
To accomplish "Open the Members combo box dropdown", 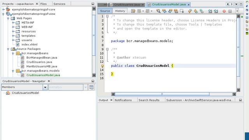I will click(45, 87).
